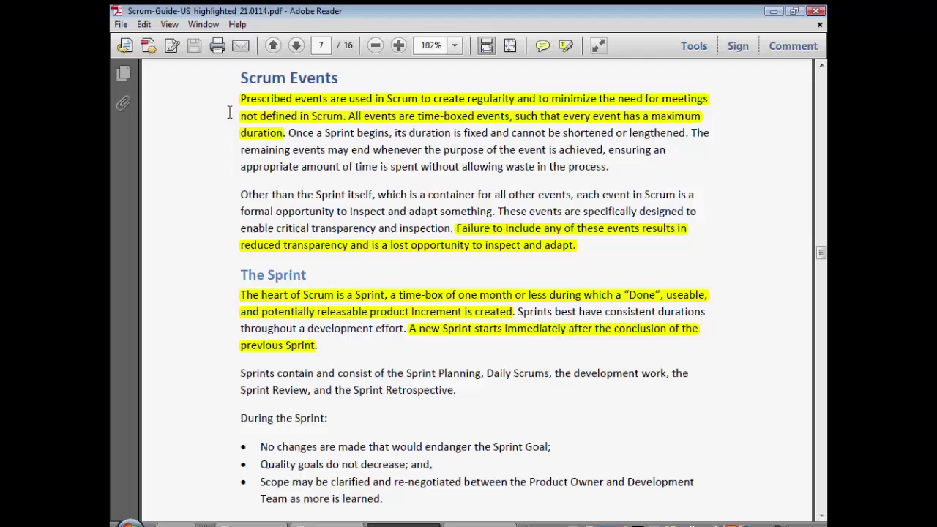Click the Adobe Reader PDF title bar icon
This screenshot has height=527, width=937.
pyautogui.click(x=117, y=10)
